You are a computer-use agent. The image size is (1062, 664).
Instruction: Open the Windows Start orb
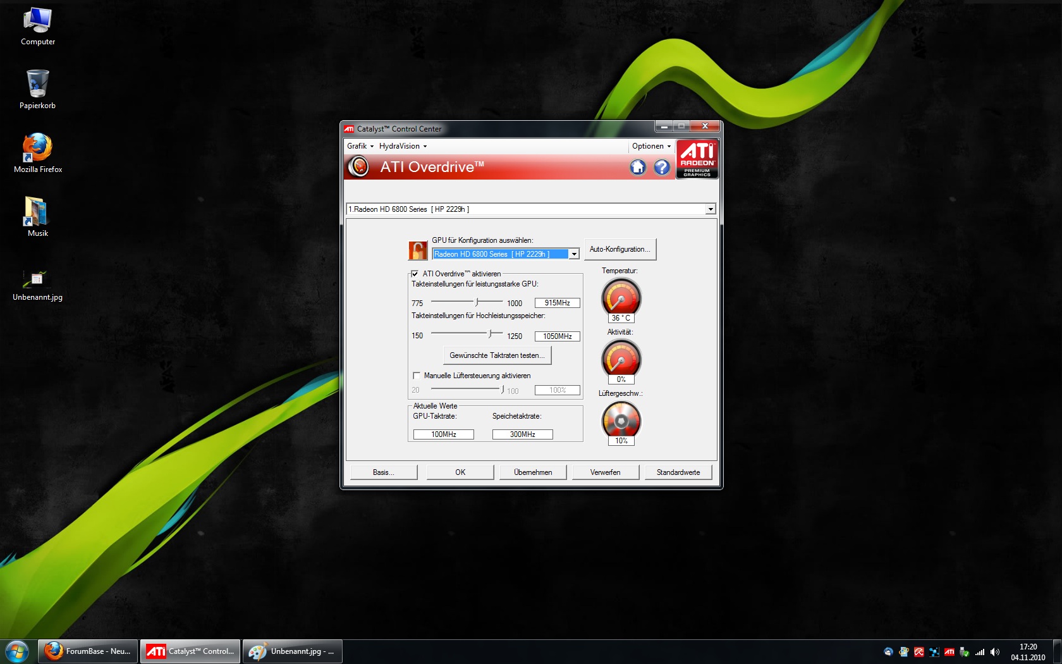tap(17, 651)
